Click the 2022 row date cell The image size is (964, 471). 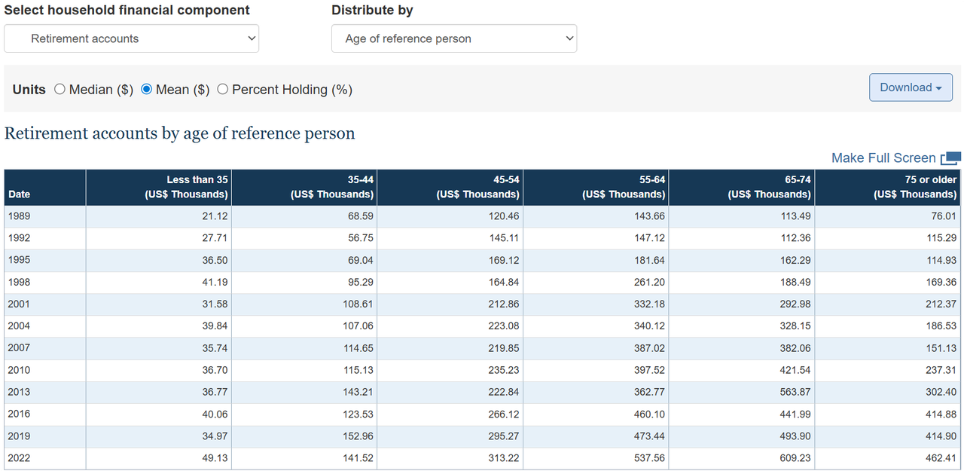click(20, 458)
